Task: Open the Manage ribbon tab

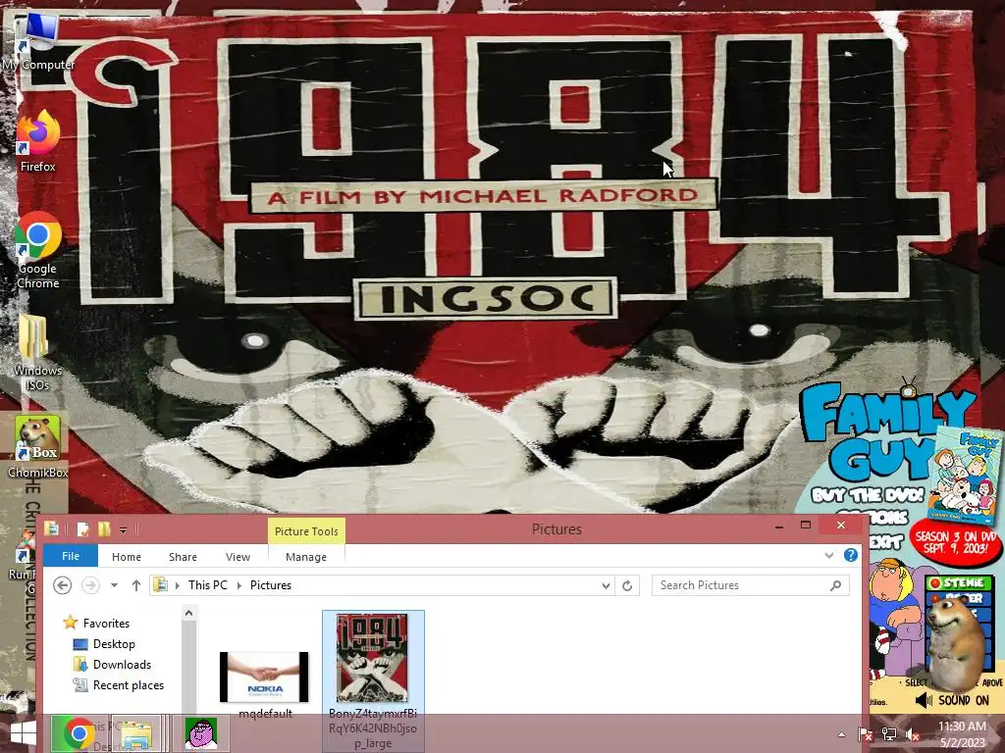Action: 306,557
